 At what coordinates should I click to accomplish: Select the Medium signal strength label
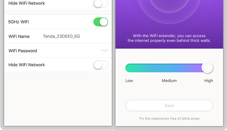click(169, 81)
